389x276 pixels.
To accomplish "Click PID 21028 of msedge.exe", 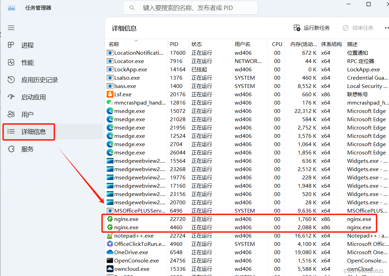I will coord(178,119).
